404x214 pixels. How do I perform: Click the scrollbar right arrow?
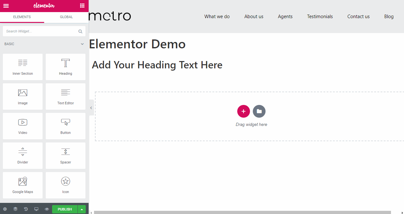tap(402, 212)
